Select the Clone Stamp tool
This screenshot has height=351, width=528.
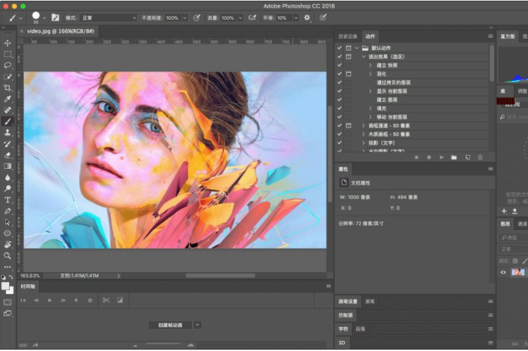8,132
